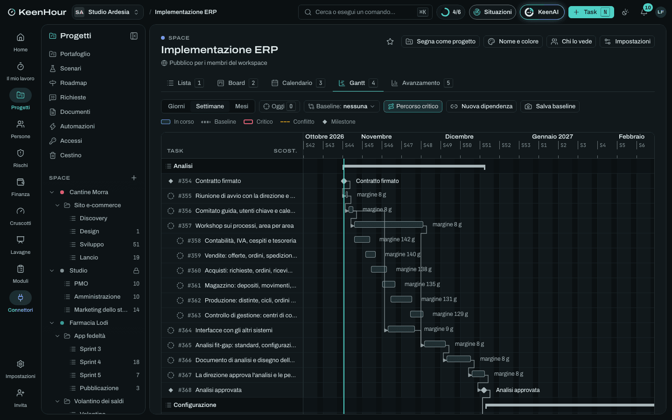Open the Connettori plug icon
Viewport: 672px width, 420px height.
tap(21, 298)
